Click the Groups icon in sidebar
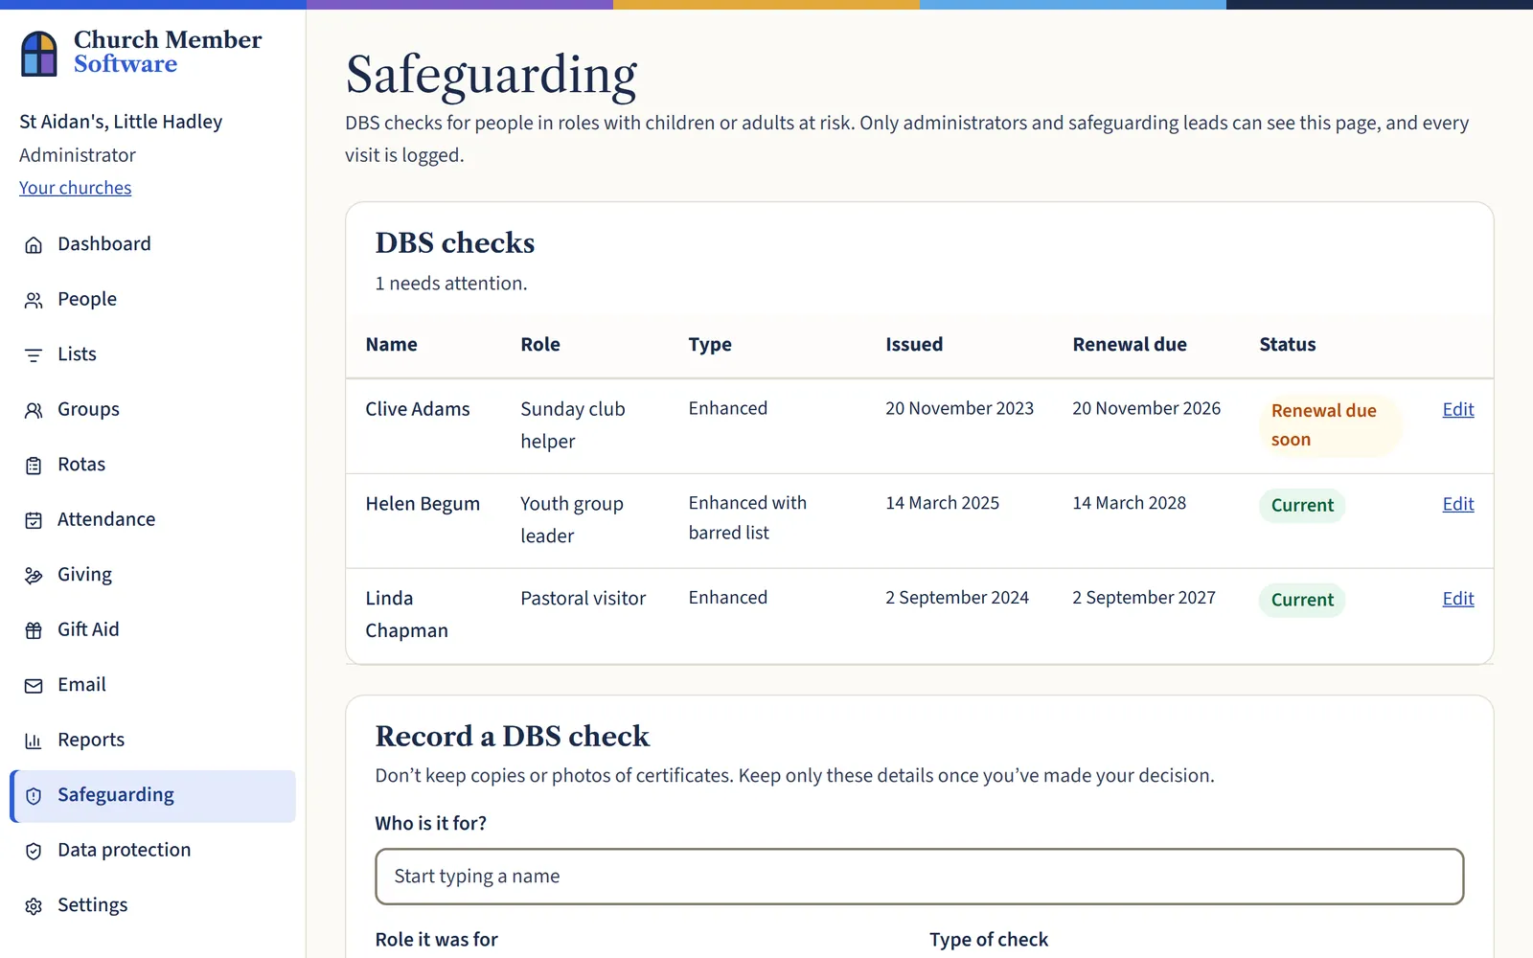1533x958 pixels. coord(34,410)
